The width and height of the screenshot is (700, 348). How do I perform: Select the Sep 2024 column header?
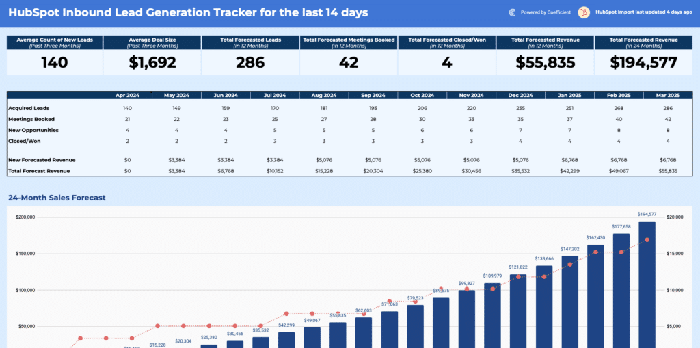[x=373, y=95]
